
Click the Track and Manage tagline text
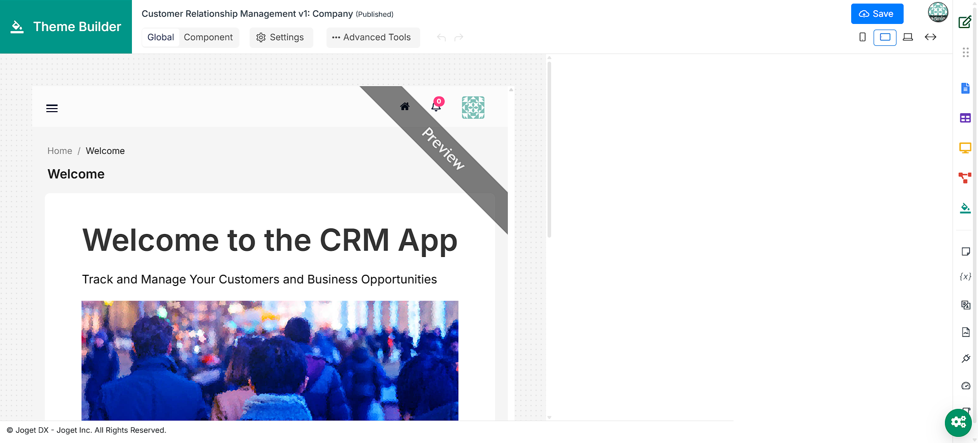pyautogui.click(x=259, y=279)
